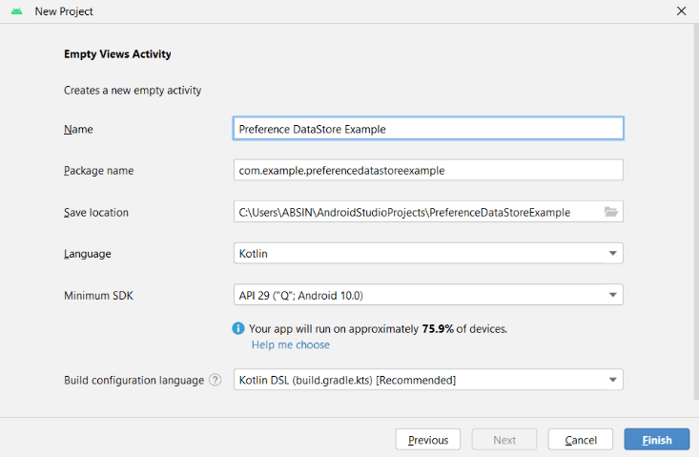This screenshot has width=699, height=457.
Task: Click the blue info icon near device percentage
Action: [238, 328]
